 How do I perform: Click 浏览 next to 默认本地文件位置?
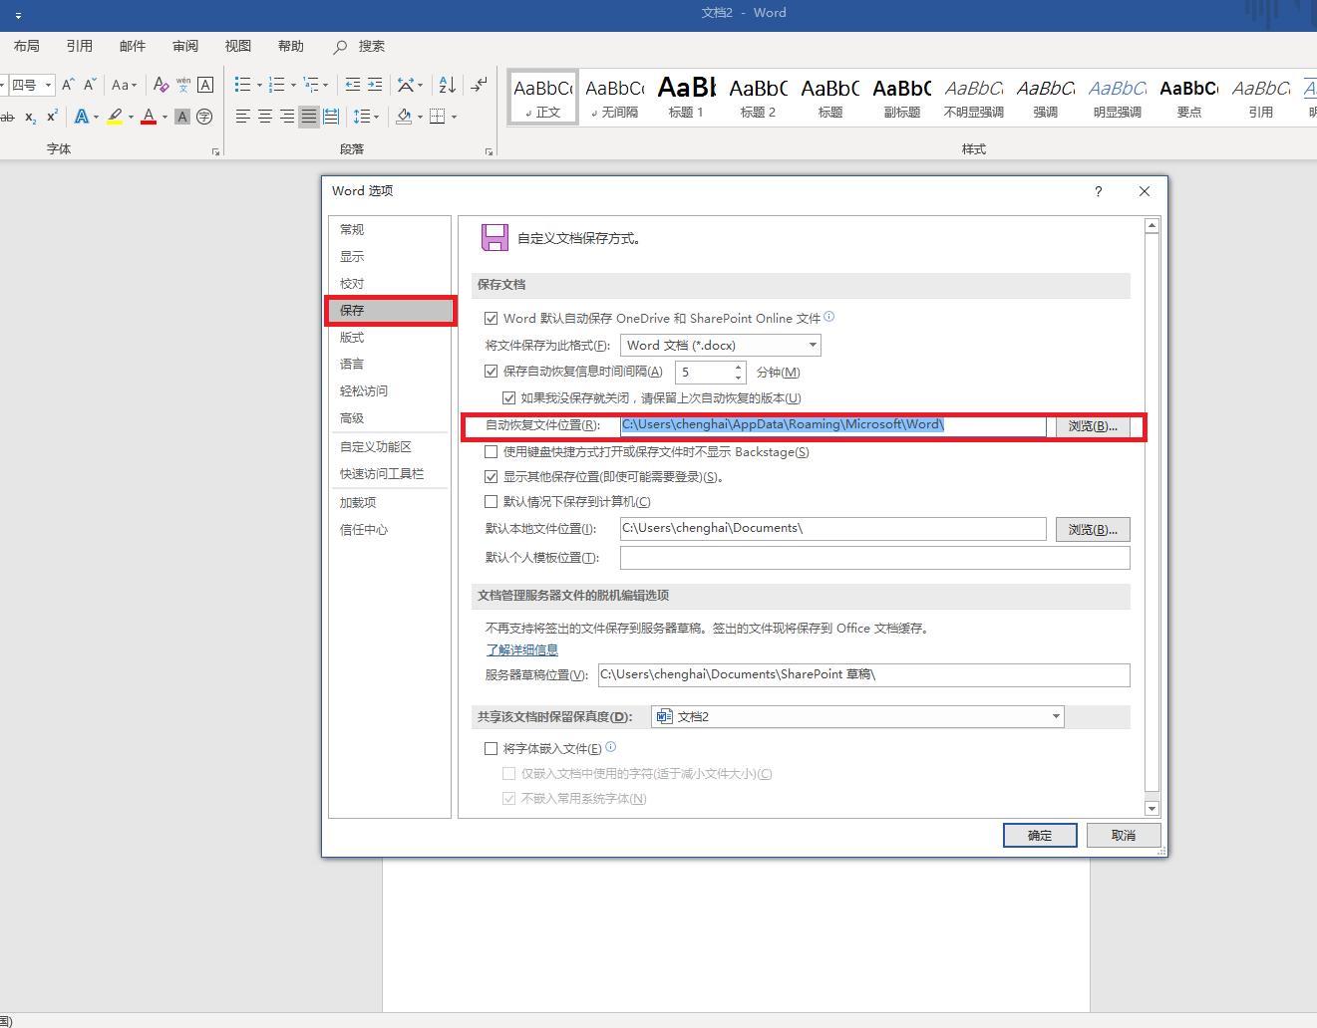point(1093,530)
